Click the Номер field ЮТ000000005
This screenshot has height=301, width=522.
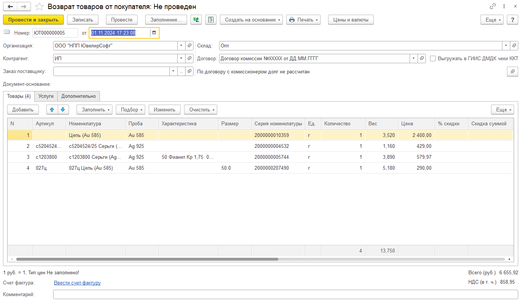pos(55,33)
